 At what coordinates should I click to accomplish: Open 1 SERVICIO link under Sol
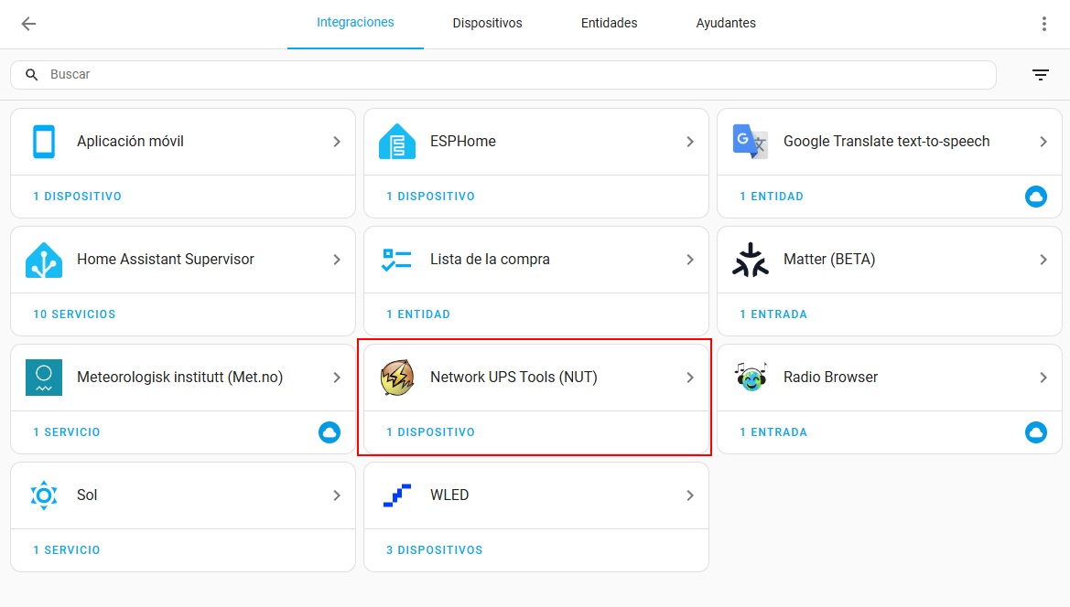(66, 549)
